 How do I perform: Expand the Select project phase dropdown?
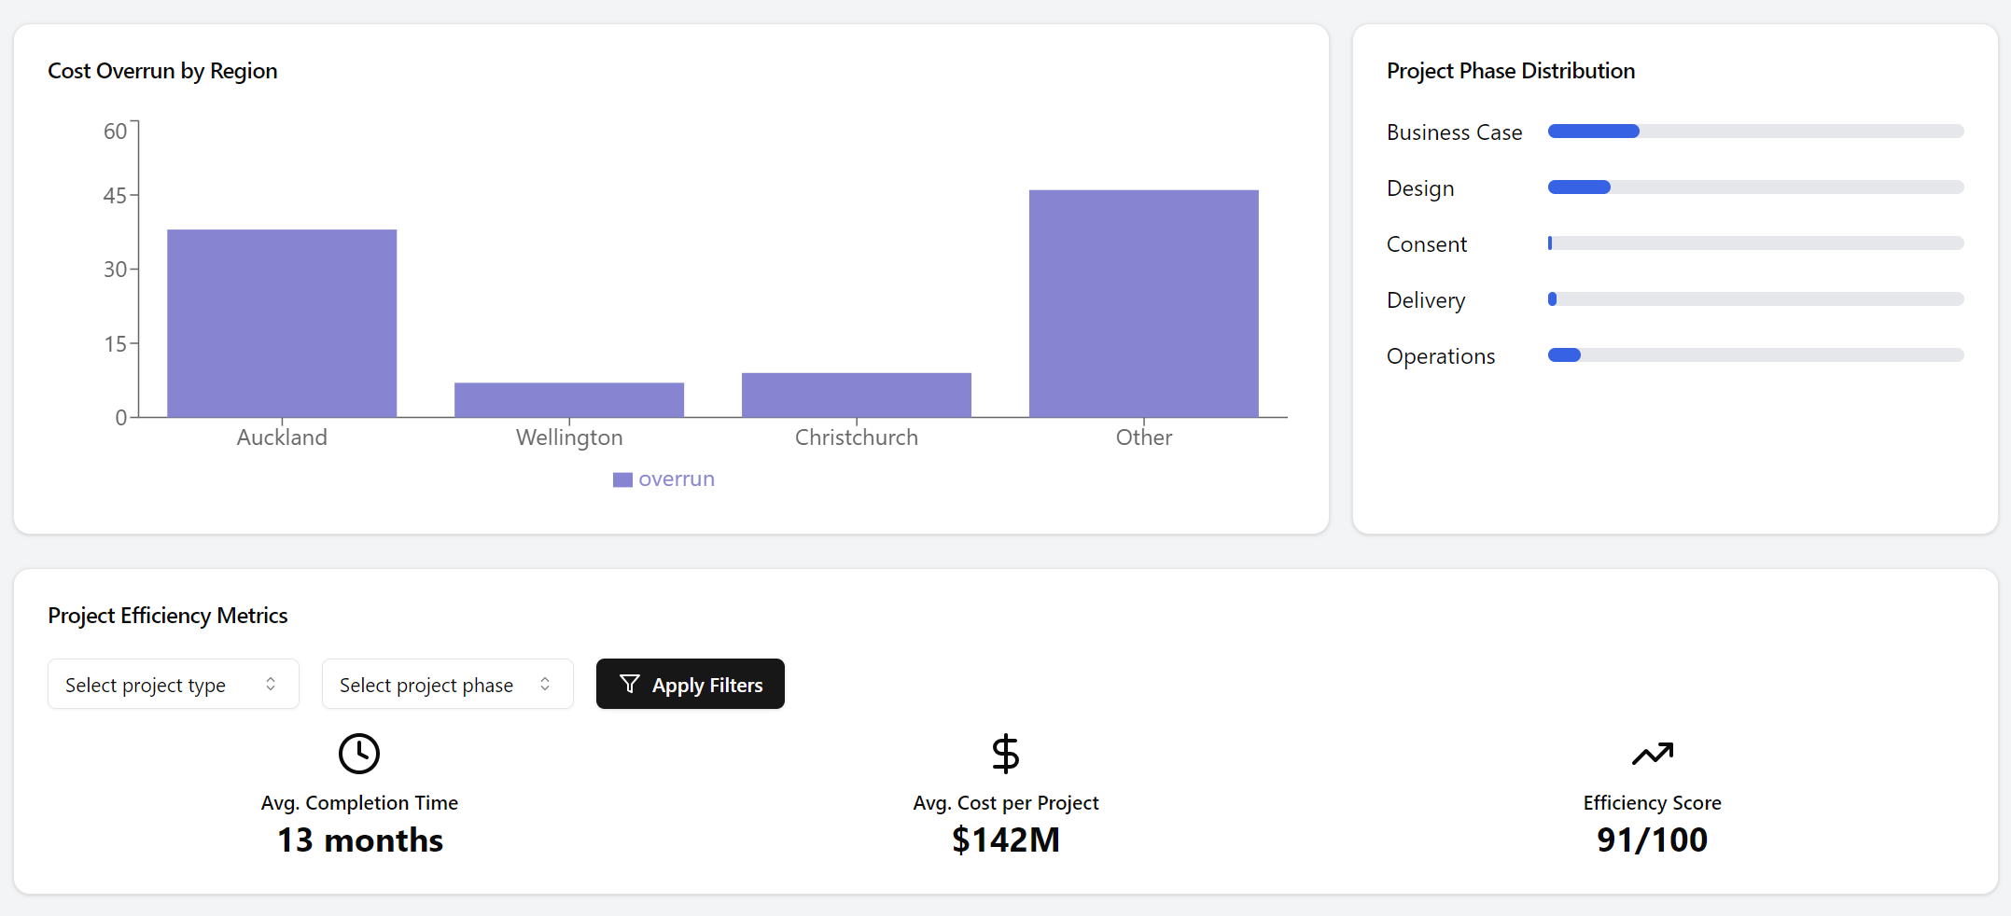[447, 685]
